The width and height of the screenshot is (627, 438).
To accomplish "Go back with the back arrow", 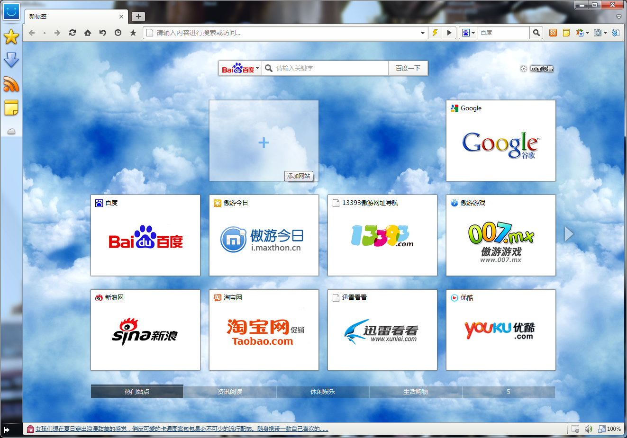I will [32, 33].
